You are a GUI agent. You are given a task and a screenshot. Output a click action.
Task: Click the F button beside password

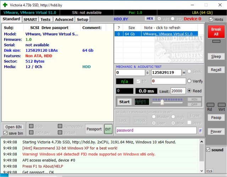200,131
